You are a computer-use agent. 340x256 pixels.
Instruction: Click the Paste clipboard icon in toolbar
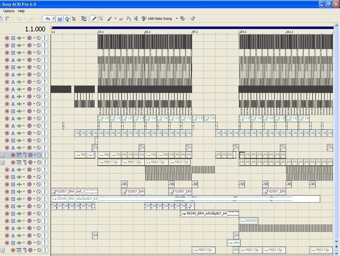tap(8, 19)
